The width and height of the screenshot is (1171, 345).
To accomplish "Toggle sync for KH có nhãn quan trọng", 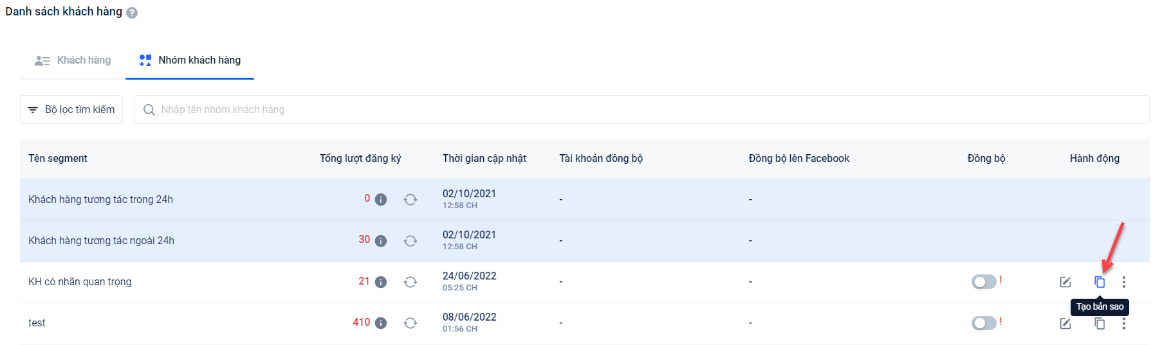I will point(984,282).
